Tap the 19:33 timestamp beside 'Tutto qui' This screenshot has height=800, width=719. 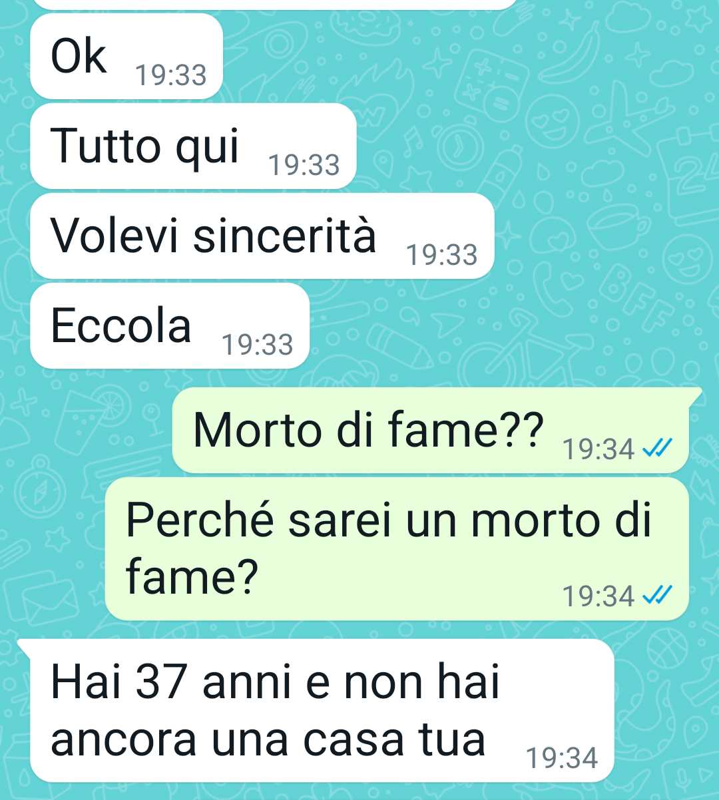[x=304, y=164]
